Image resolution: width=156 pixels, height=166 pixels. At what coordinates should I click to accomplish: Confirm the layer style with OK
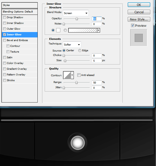click(139, 5)
